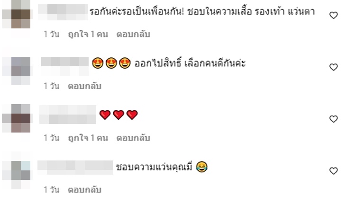This screenshot has height=204, width=345.
Task: Click the 1 วัน timestamp on last comment
Action: point(52,190)
